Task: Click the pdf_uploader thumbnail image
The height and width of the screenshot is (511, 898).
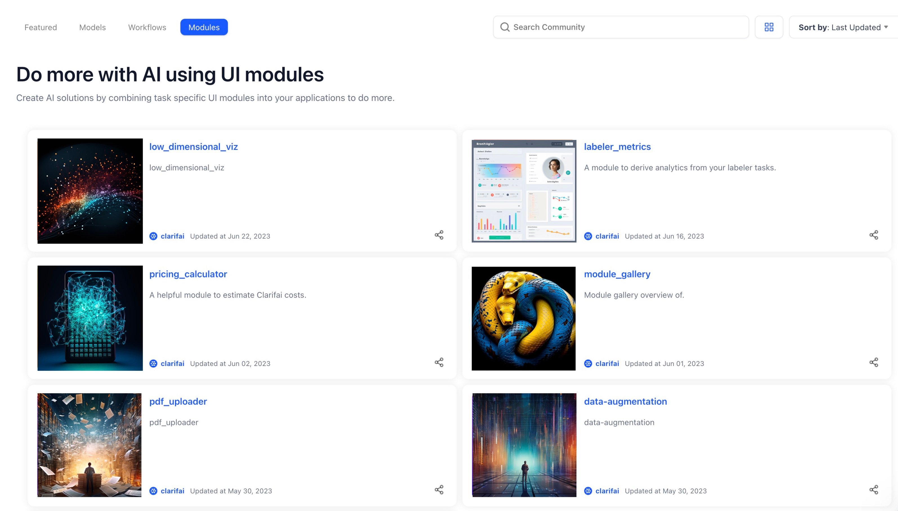Action: tap(89, 445)
